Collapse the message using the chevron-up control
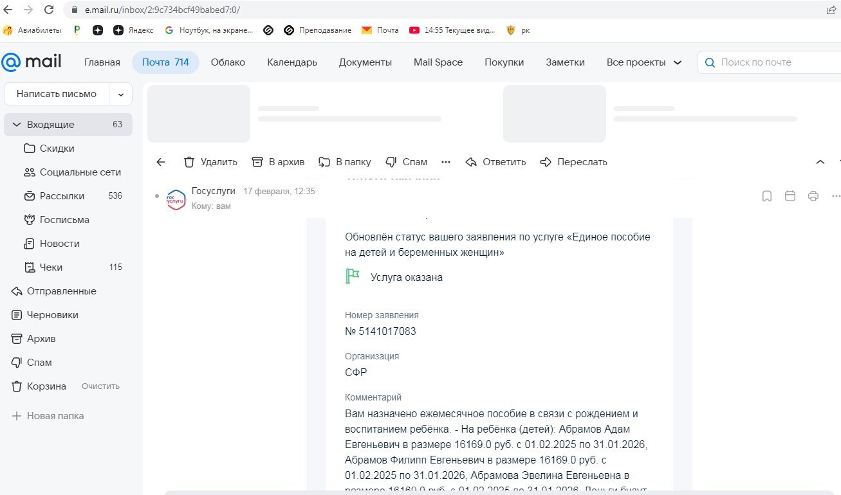 (820, 161)
